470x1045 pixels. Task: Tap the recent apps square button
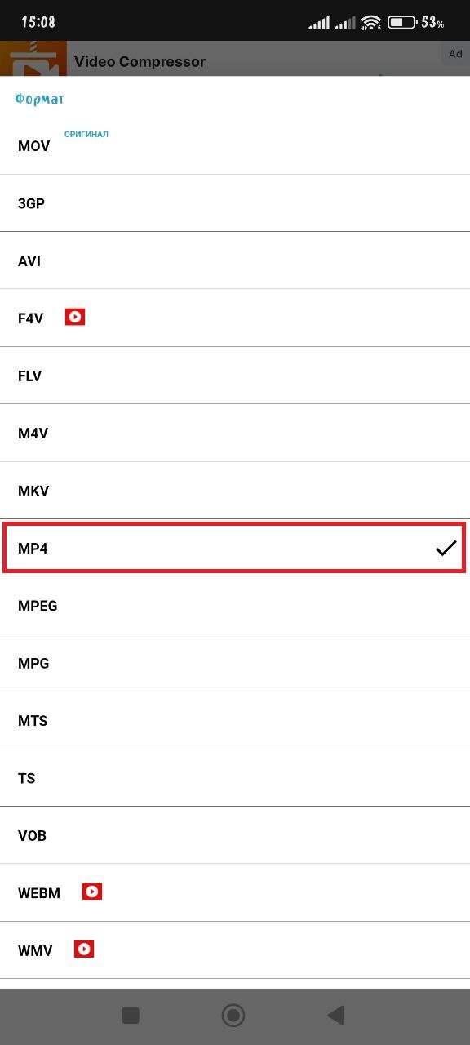[x=131, y=1015]
